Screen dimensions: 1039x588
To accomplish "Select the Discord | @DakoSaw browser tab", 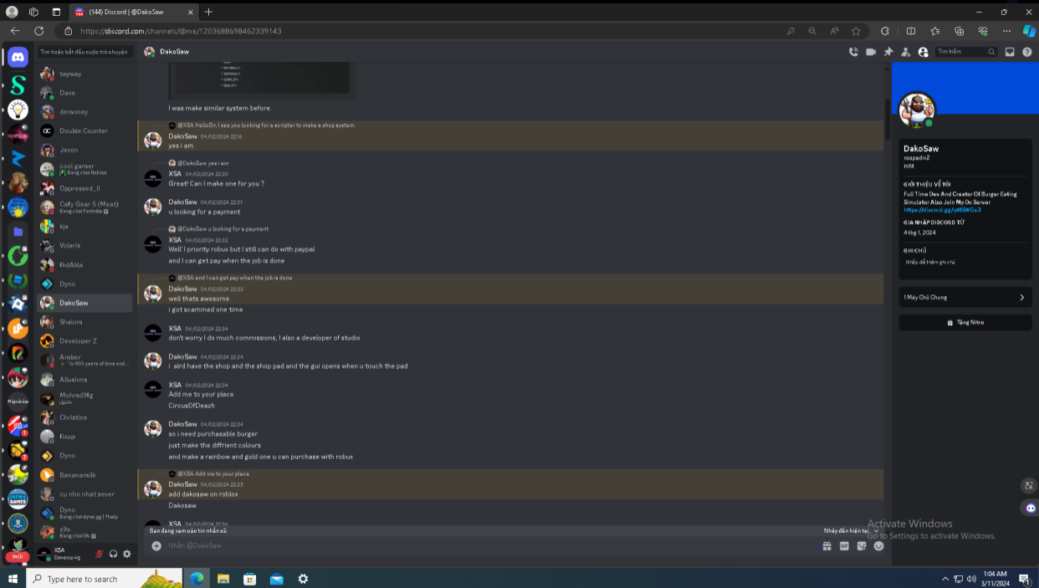I will pyautogui.click(x=132, y=12).
